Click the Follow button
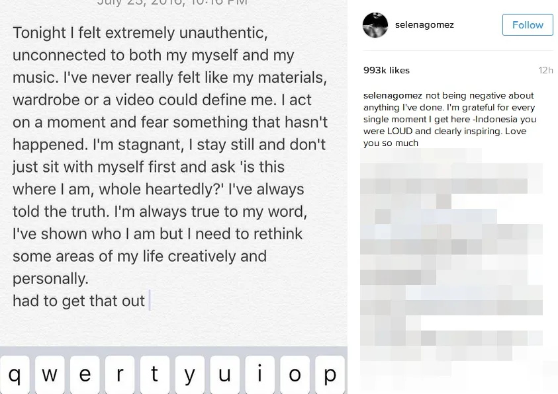 click(x=528, y=24)
